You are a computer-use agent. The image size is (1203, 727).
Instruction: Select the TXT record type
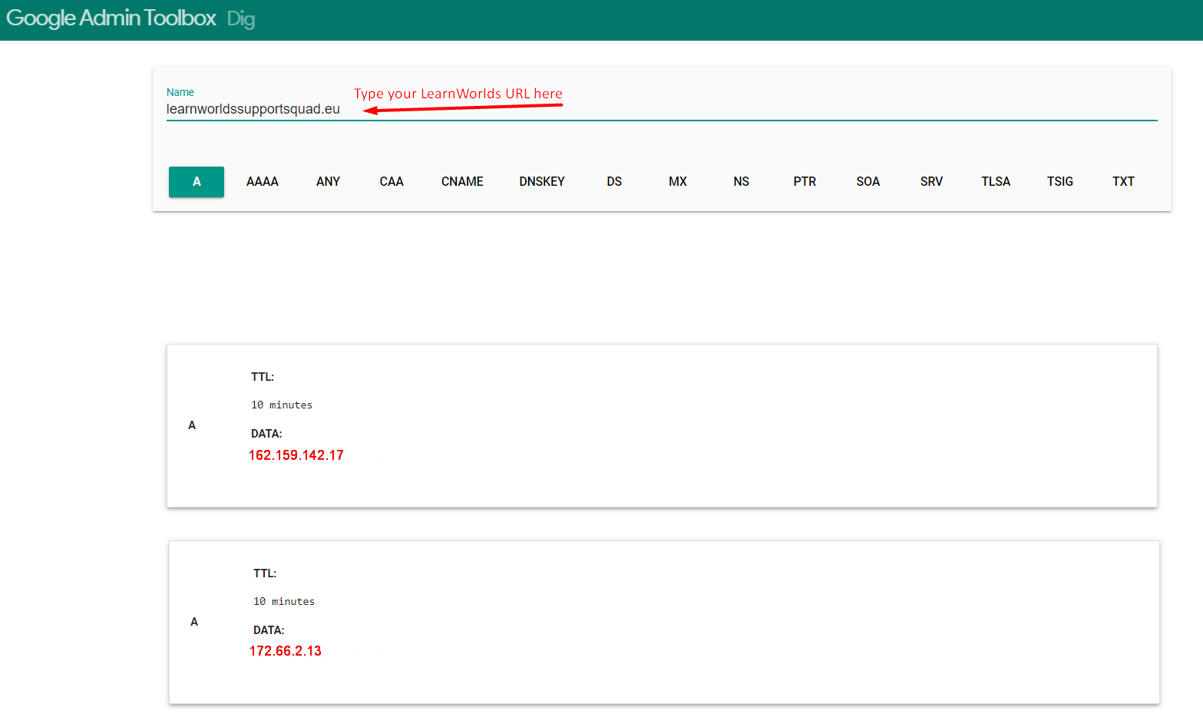(1123, 182)
